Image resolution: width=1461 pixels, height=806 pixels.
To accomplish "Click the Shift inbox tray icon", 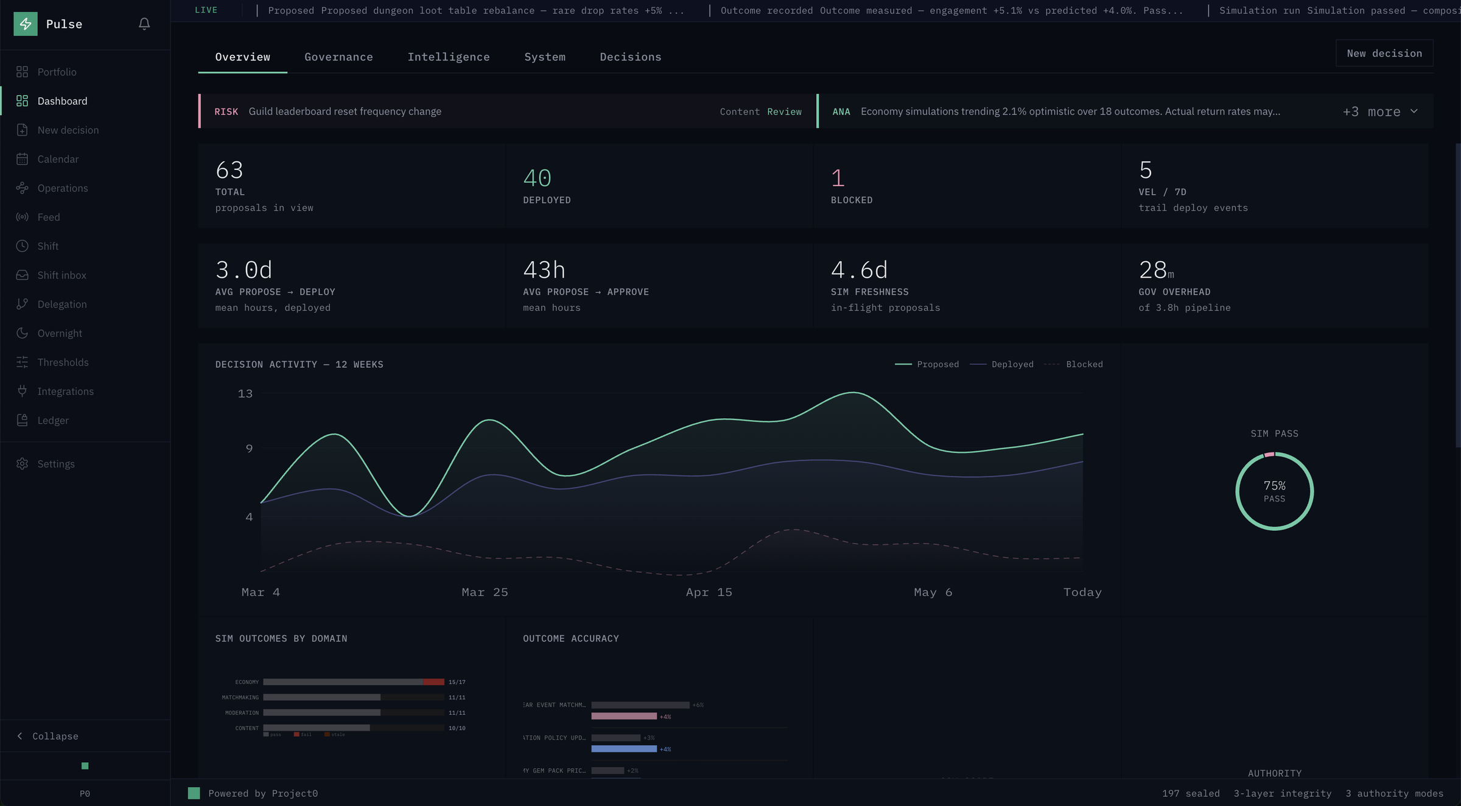I will point(23,275).
